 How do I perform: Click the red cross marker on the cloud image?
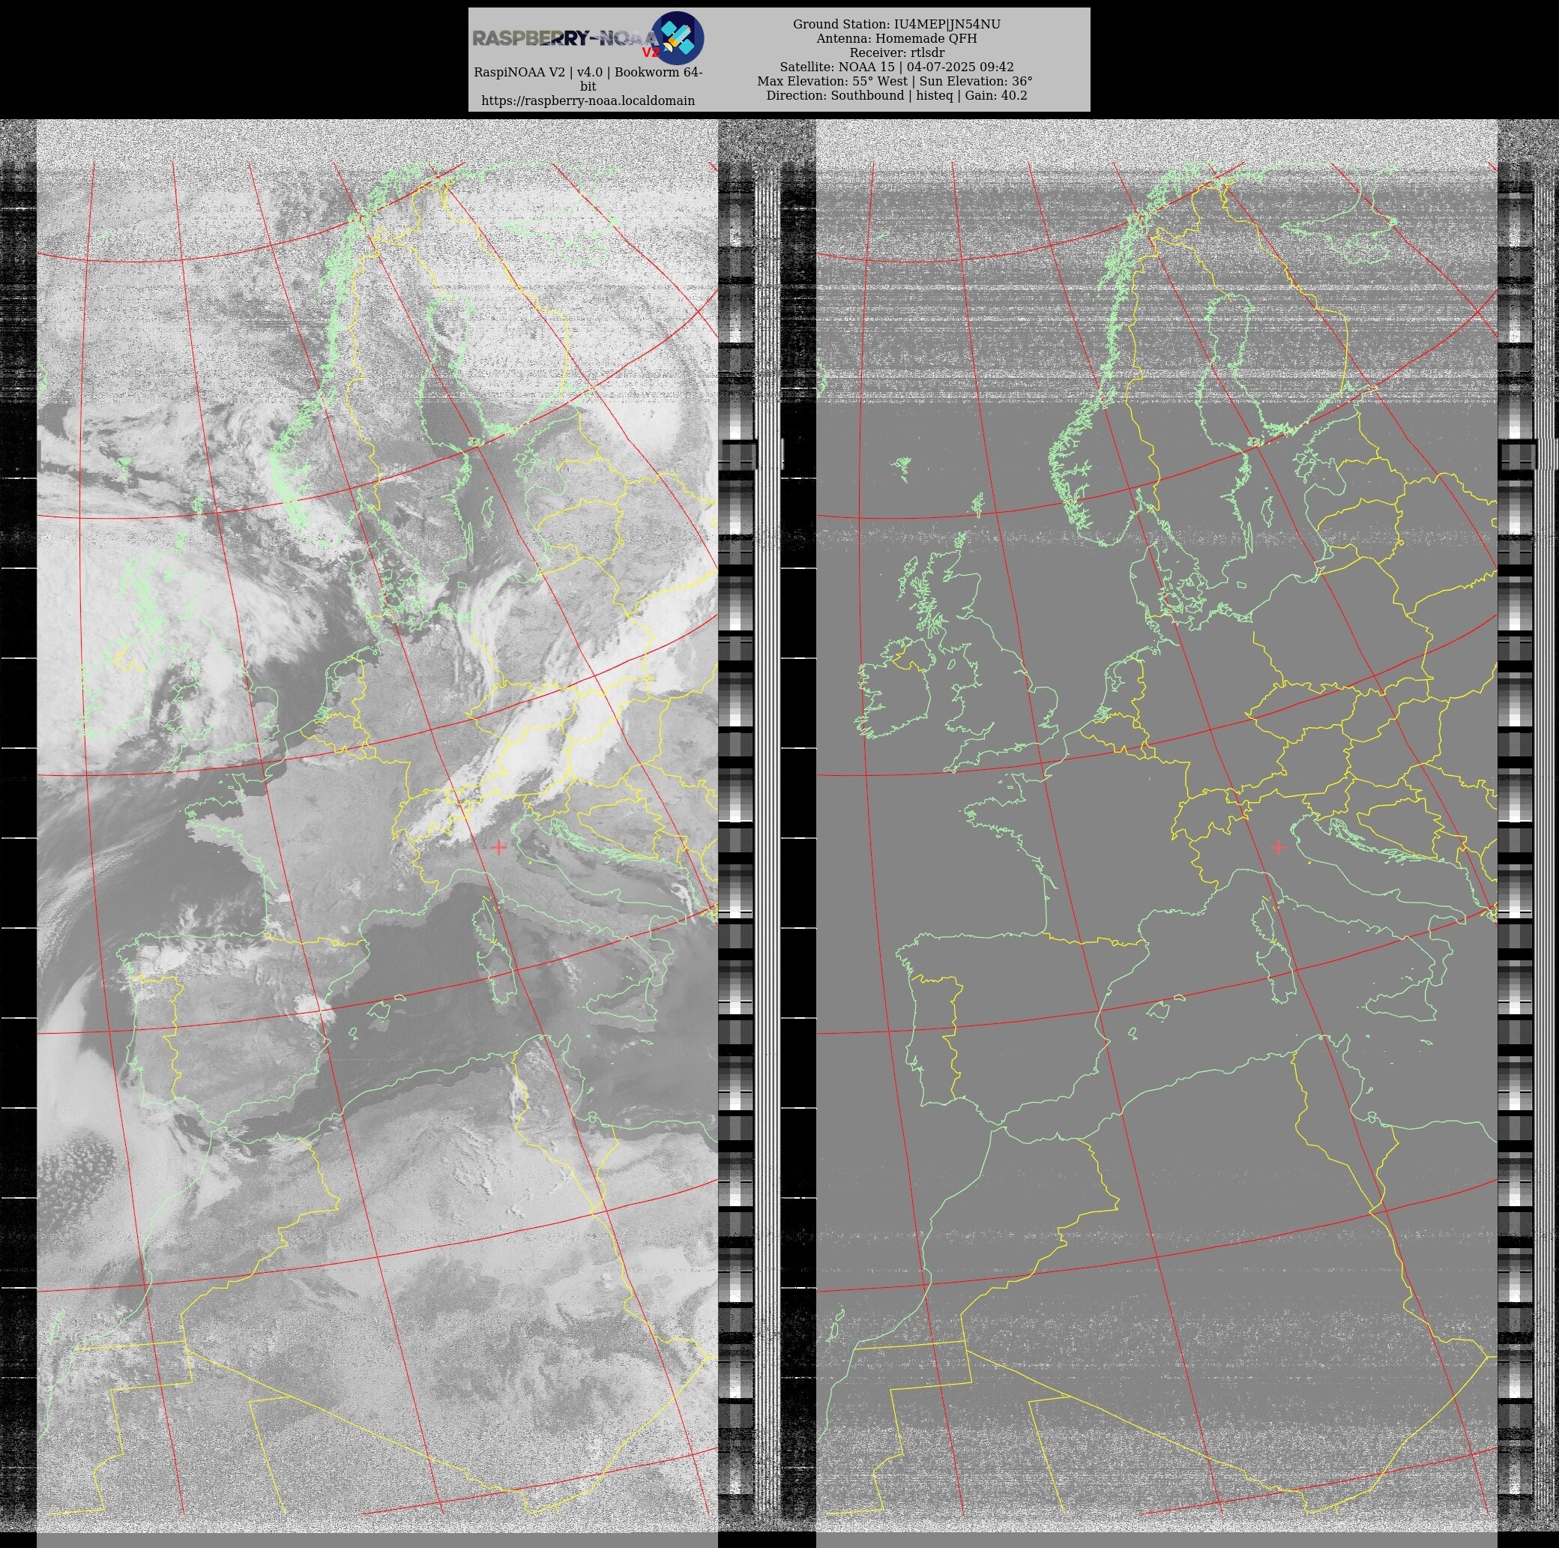coord(498,847)
